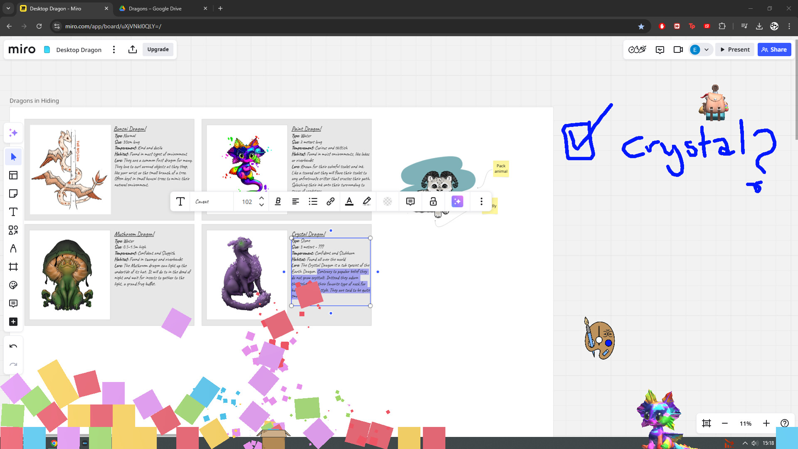This screenshot has width=798, height=449.
Task: Expand the account menu chevron near Present
Action: point(707,49)
